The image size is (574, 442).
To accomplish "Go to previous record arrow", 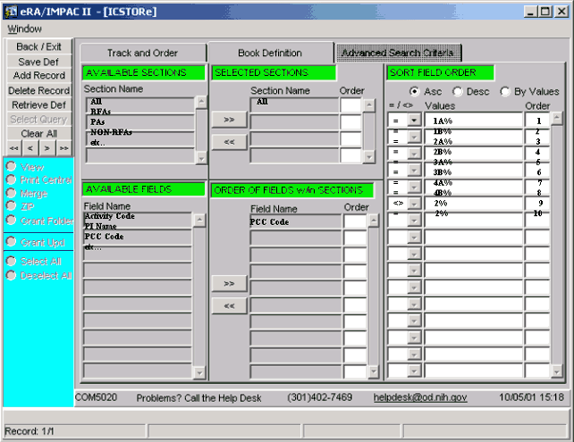I will coord(30,148).
